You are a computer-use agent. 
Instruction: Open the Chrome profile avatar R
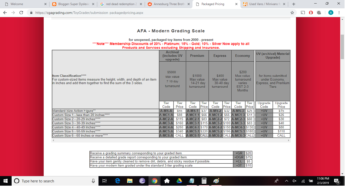(x=331, y=13)
